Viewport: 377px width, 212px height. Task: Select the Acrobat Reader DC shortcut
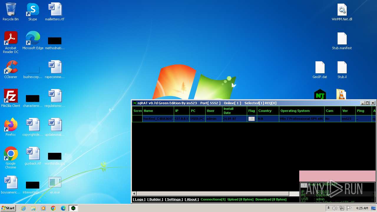point(11,42)
